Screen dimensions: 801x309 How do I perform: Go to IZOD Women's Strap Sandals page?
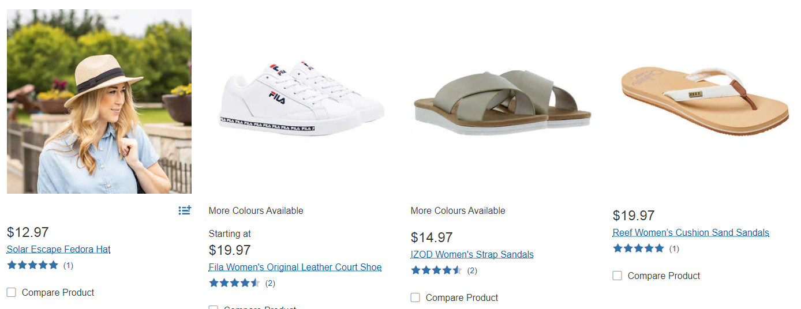[x=472, y=255]
